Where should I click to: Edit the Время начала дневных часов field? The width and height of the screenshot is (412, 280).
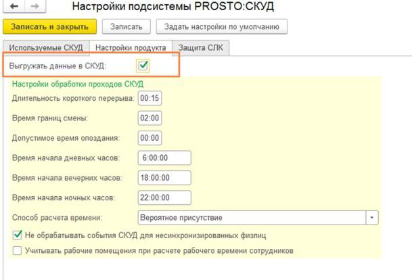[164, 158]
